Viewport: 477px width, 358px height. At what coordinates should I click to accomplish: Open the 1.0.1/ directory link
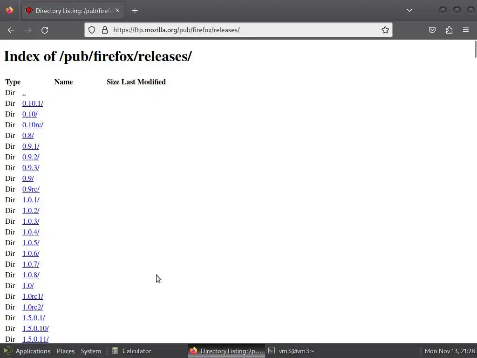coord(31,200)
